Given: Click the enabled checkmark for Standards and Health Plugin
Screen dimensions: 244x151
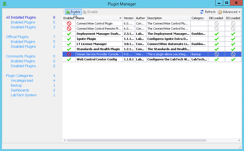Looking at the screenshot, I should point(69,49).
